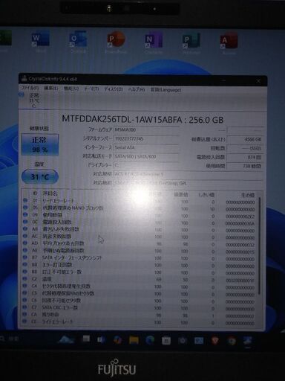Open the 編集(E) menu
The image size is (285, 381).
[51, 89]
